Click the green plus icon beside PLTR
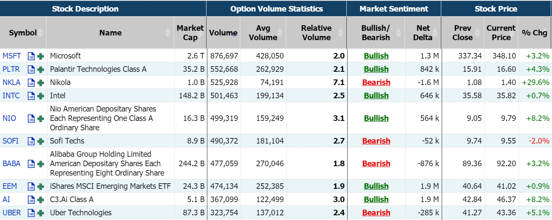Viewport: 552px width, 220px height. point(41,69)
